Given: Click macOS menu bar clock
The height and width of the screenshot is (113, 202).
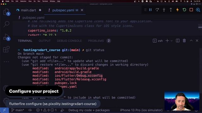Looking at the screenshot, I should (x=197, y=1).
